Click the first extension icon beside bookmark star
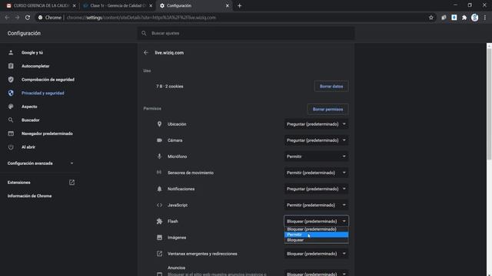 coord(444,18)
